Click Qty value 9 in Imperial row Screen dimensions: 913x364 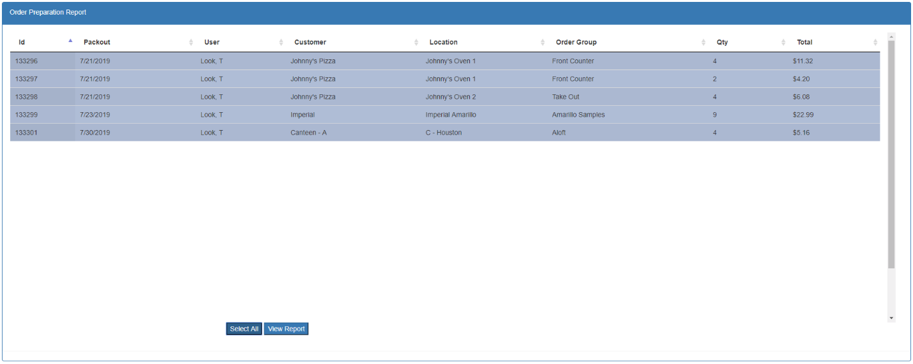pyautogui.click(x=714, y=115)
